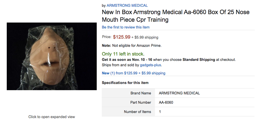Click the '+ $5.99 shipping' text beside price
257x122 pixels.
(145, 37)
